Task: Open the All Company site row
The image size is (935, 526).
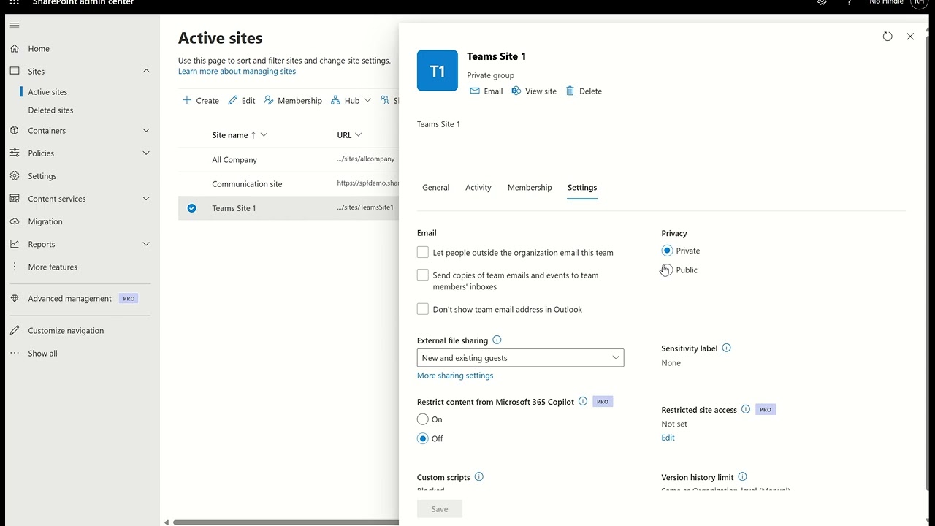Action: coord(289,159)
